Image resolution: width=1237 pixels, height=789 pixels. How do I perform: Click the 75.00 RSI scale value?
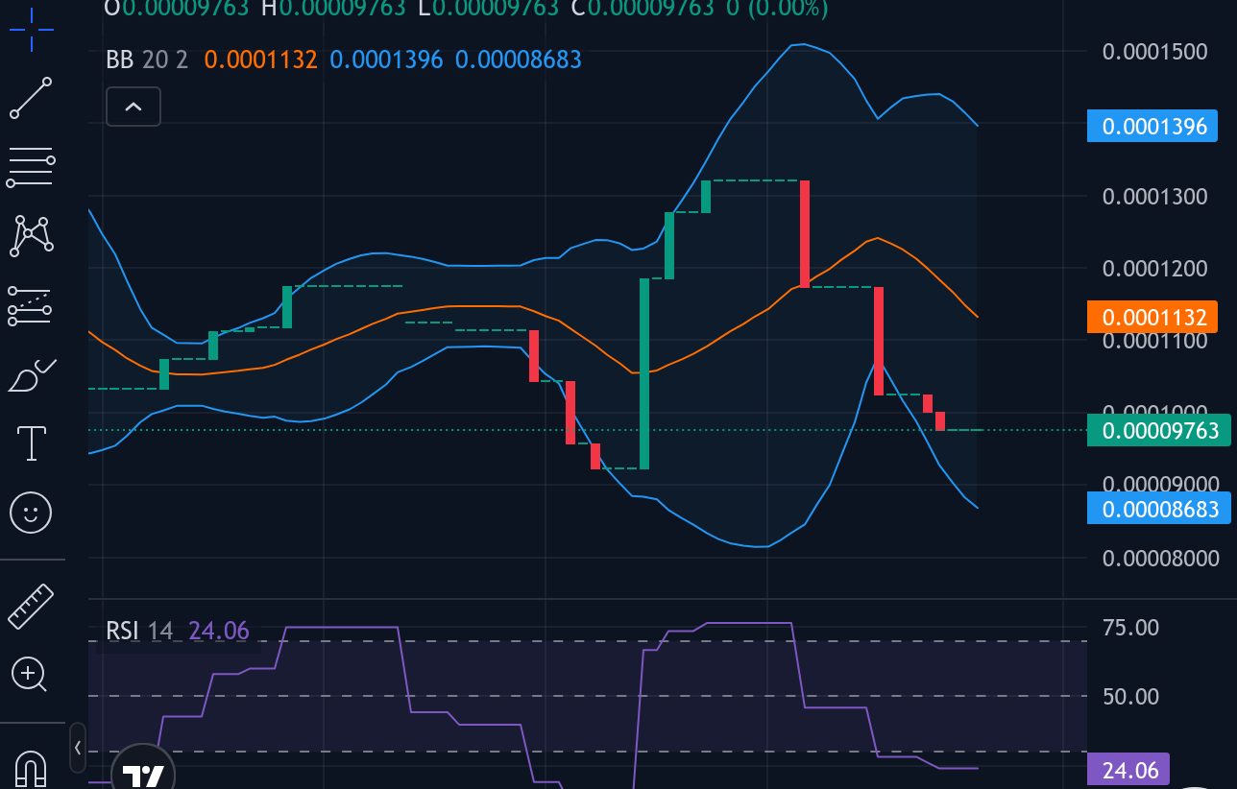click(1130, 628)
